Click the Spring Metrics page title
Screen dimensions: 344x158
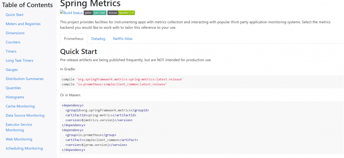90,4
